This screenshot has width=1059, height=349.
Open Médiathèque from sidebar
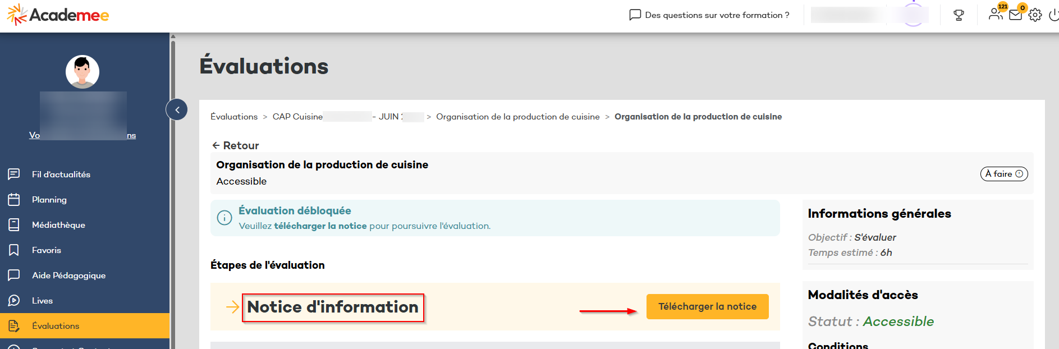pyautogui.click(x=58, y=225)
